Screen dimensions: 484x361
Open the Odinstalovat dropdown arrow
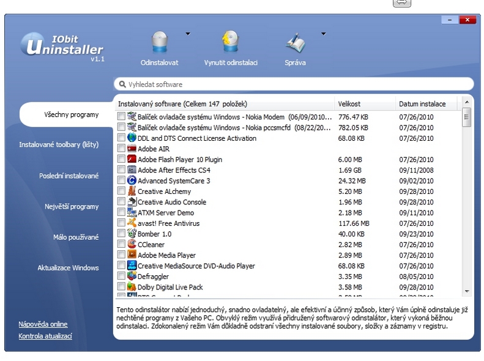(x=188, y=34)
